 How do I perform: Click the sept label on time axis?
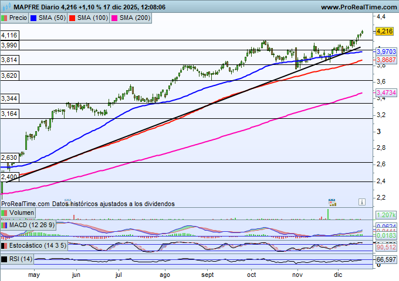[x=209, y=274]
